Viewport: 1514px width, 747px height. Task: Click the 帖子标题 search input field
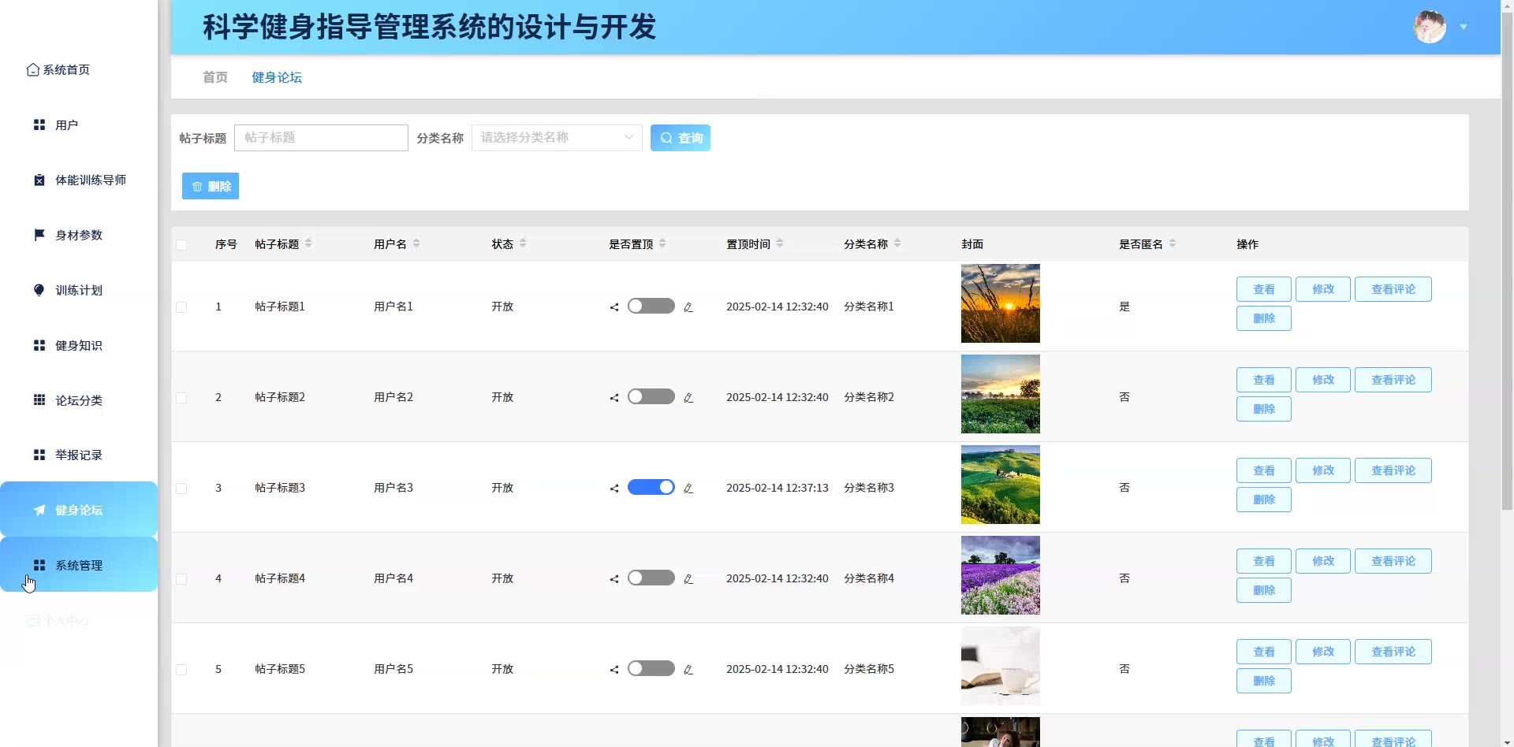(x=321, y=138)
